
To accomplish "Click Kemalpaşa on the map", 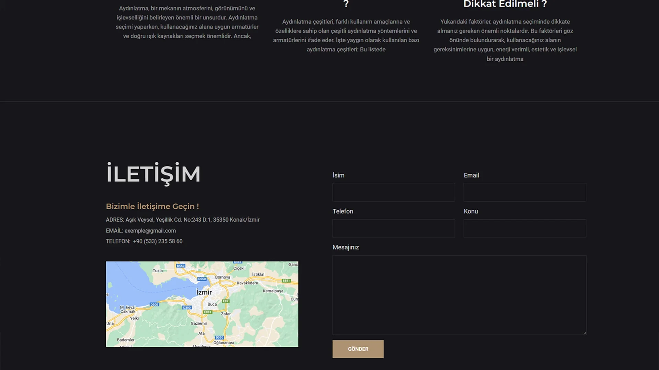I will (273, 291).
